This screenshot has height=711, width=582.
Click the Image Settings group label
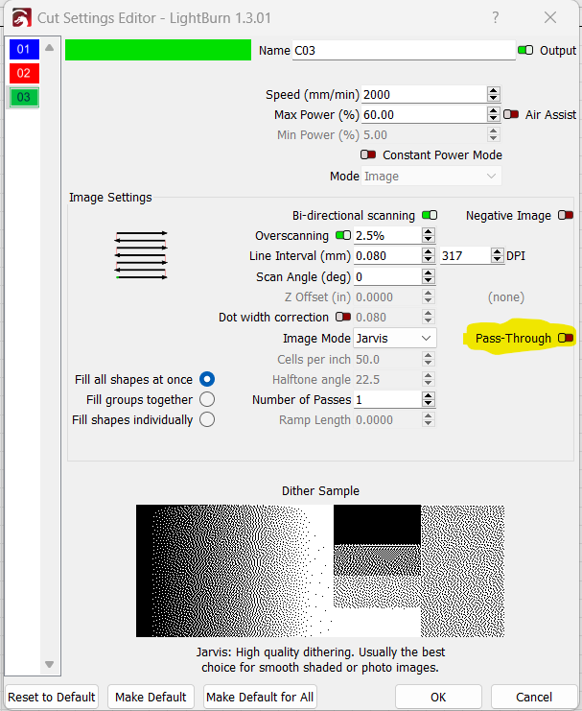tap(110, 198)
